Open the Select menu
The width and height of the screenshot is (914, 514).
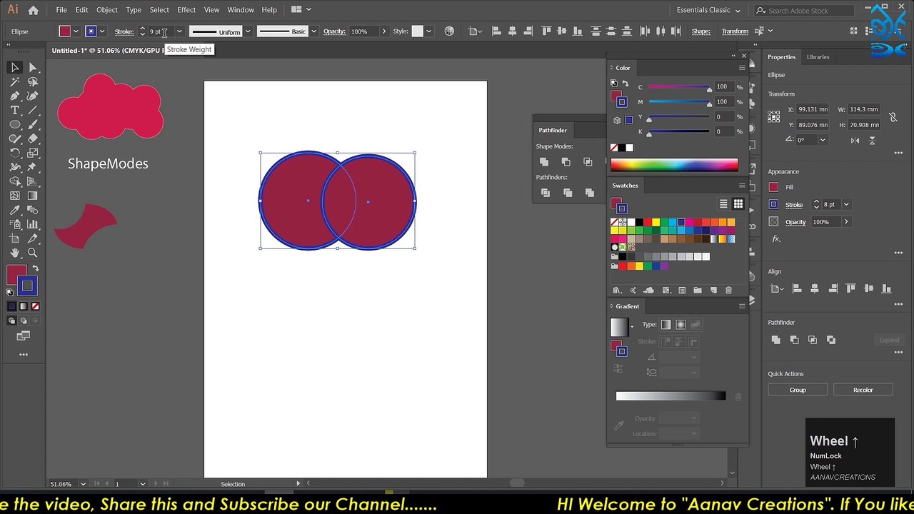click(x=159, y=10)
